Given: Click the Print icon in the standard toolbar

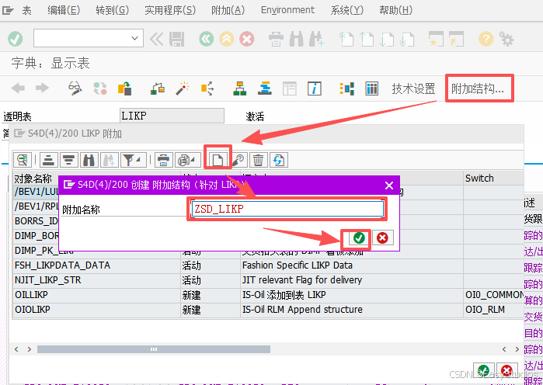Looking at the screenshot, I should 276,39.
